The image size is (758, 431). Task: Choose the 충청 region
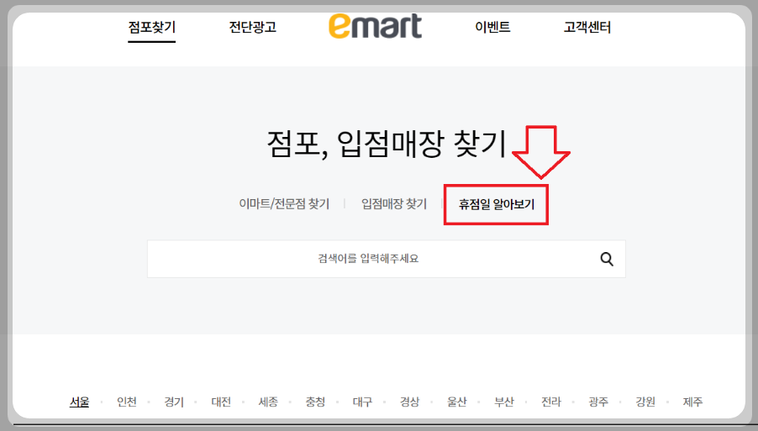(x=315, y=402)
